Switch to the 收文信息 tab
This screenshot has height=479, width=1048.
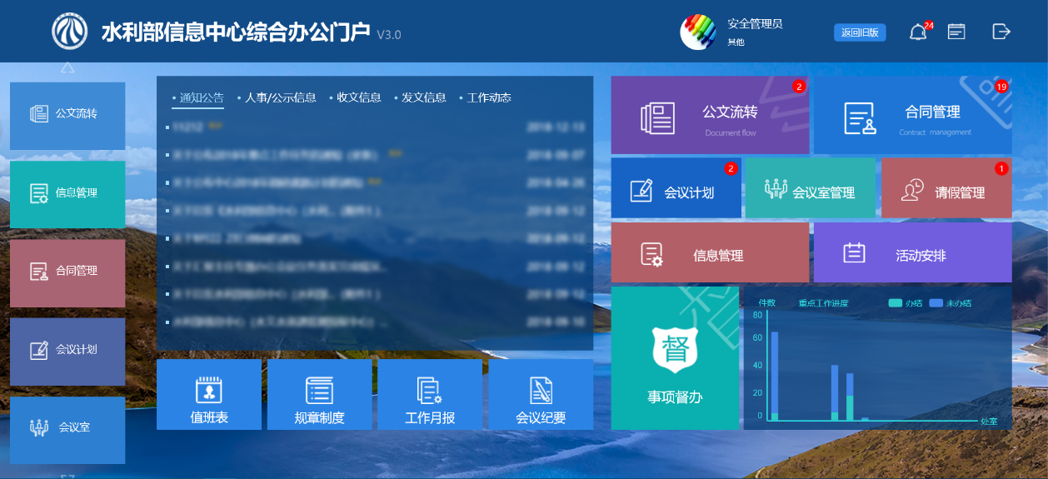pyautogui.click(x=358, y=97)
